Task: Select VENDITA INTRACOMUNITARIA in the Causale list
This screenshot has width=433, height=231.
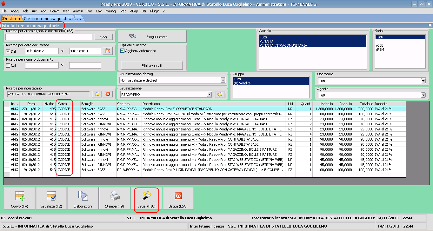Action: point(313,45)
